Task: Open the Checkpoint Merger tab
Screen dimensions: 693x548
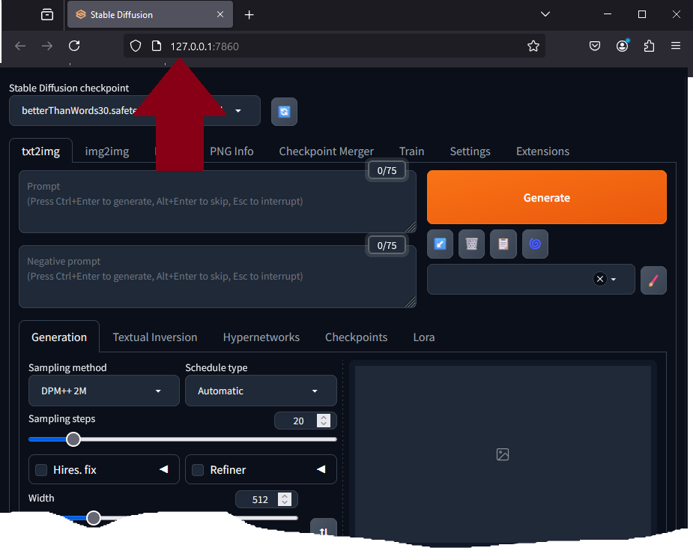Action: click(326, 151)
